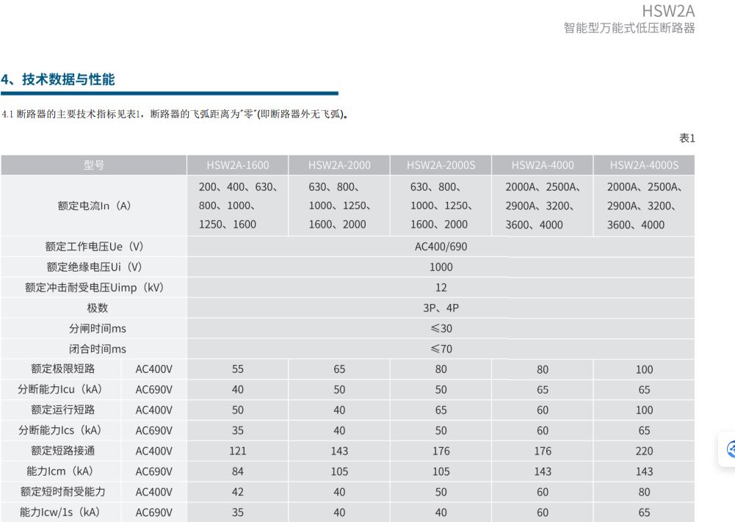Select the HSW2A-4000S column header
The width and height of the screenshot is (735, 522).
coord(644,165)
